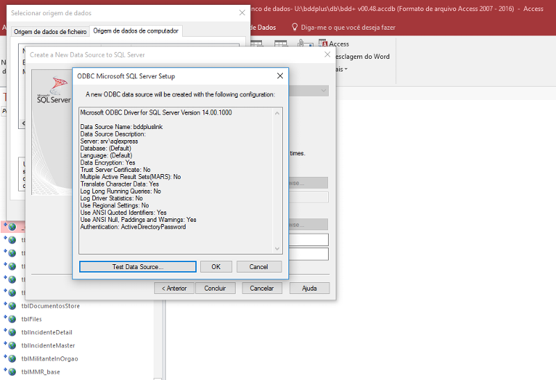
Task: Switch to Origem de dados de ficheiro tab
Action: [50, 31]
